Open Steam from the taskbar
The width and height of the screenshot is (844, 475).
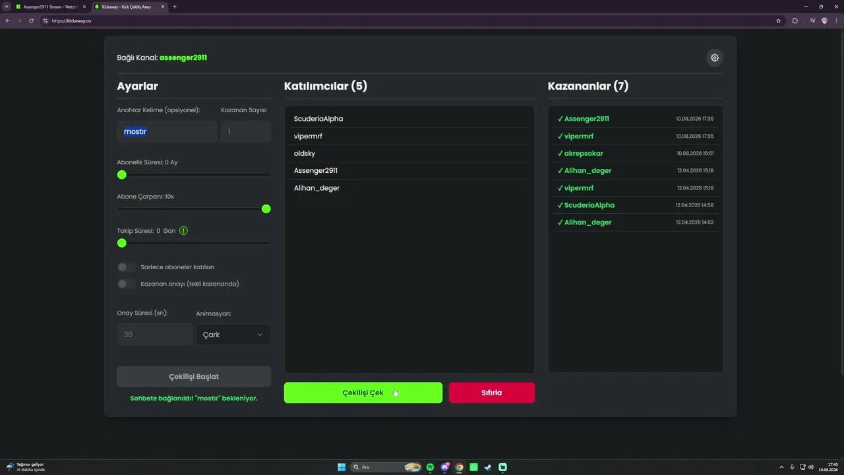click(x=488, y=467)
